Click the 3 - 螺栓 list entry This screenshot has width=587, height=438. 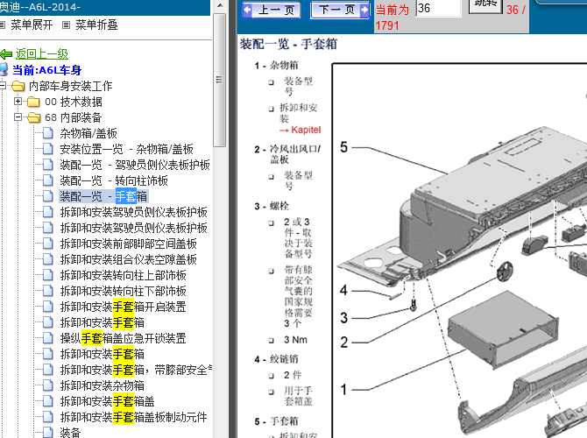[272, 206]
